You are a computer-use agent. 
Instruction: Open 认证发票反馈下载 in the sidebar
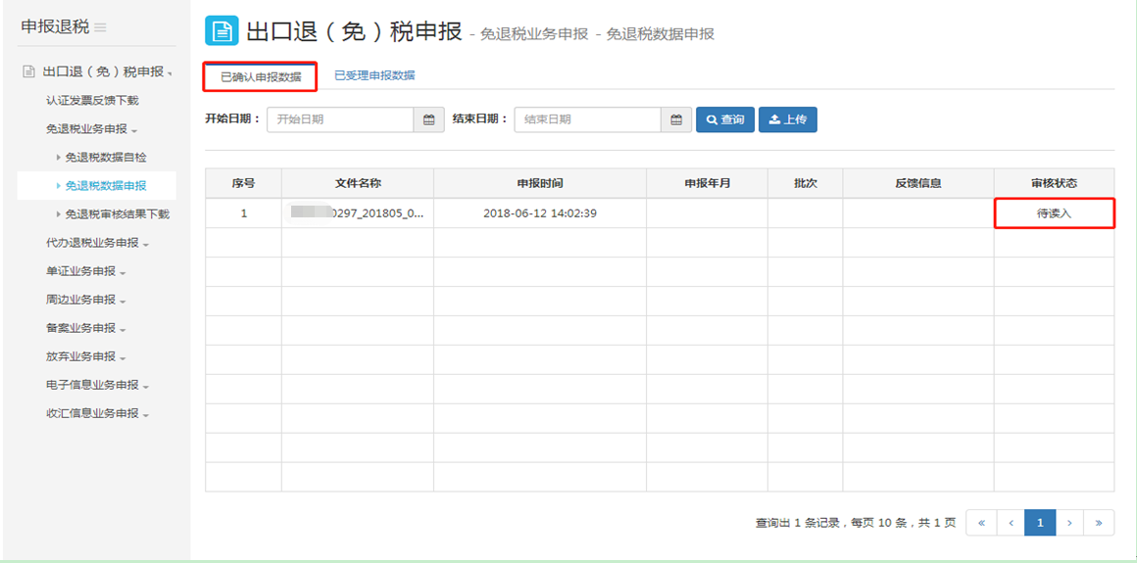click(92, 100)
